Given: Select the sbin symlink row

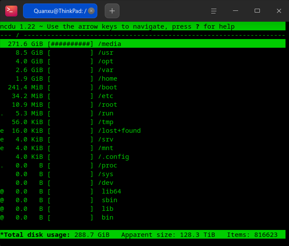Looking at the screenshot, I should (x=143, y=200).
